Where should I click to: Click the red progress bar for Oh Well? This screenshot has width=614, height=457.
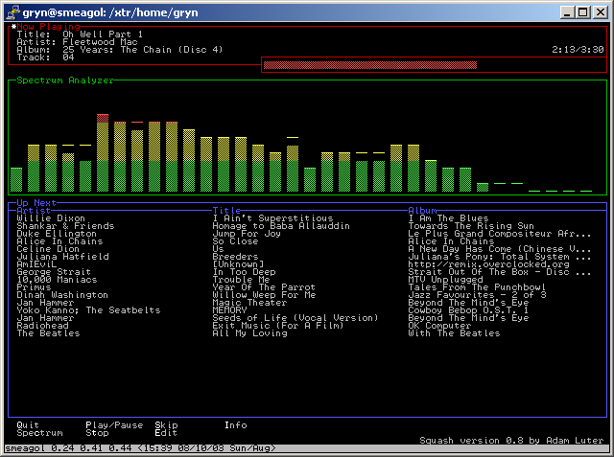(x=369, y=65)
